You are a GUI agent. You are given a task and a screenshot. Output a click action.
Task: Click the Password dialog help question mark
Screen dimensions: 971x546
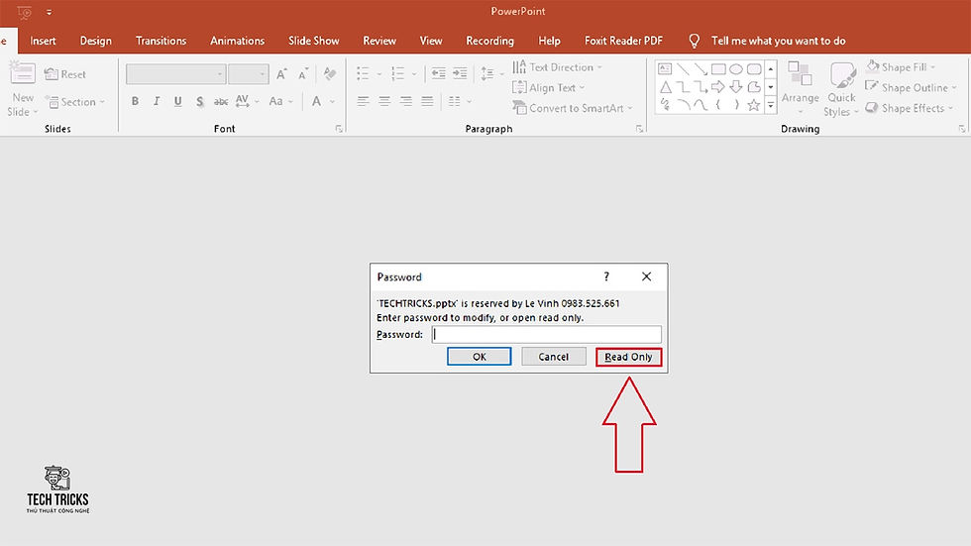click(x=606, y=276)
